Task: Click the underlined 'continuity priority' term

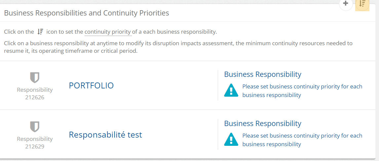Action: pos(108,32)
